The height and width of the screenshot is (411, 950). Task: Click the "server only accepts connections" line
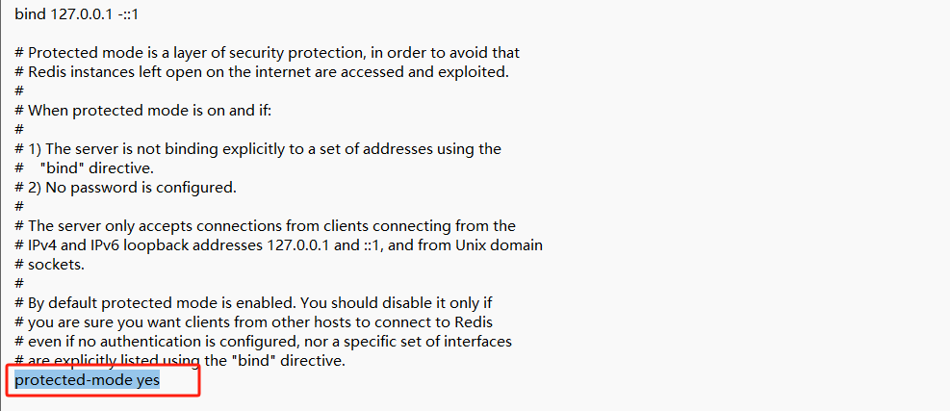(266, 225)
